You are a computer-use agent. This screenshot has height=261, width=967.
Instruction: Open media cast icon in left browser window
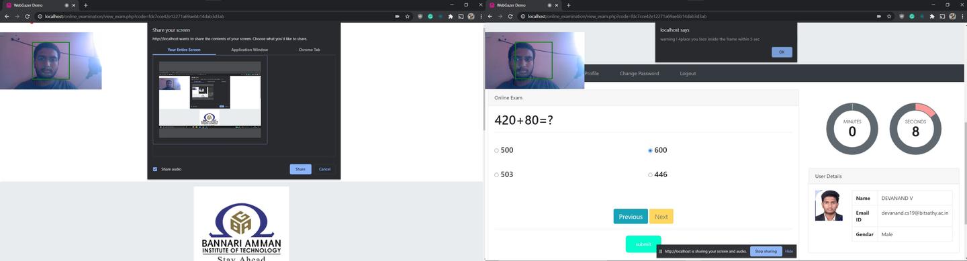pos(461,16)
